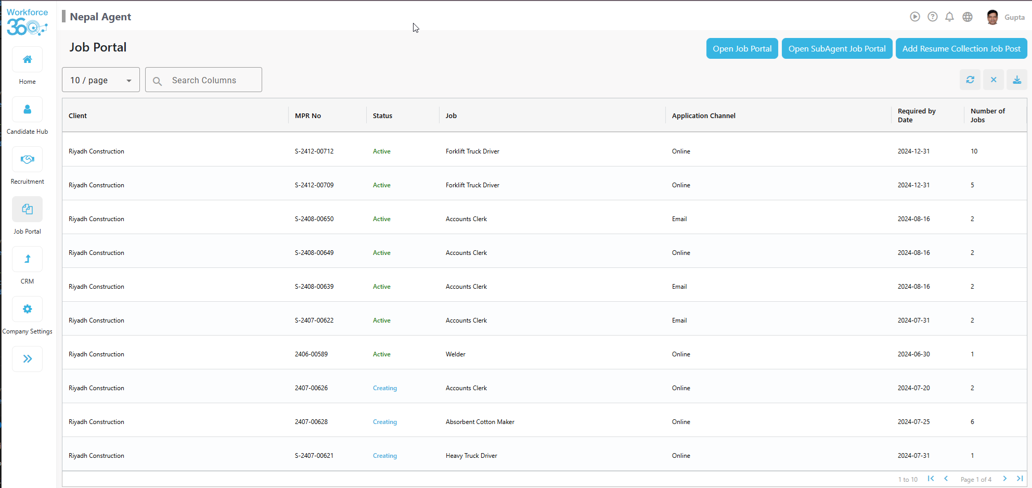Go to the next page of results
The height and width of the screenshot is (488, 1032).
click(1004, 479)
